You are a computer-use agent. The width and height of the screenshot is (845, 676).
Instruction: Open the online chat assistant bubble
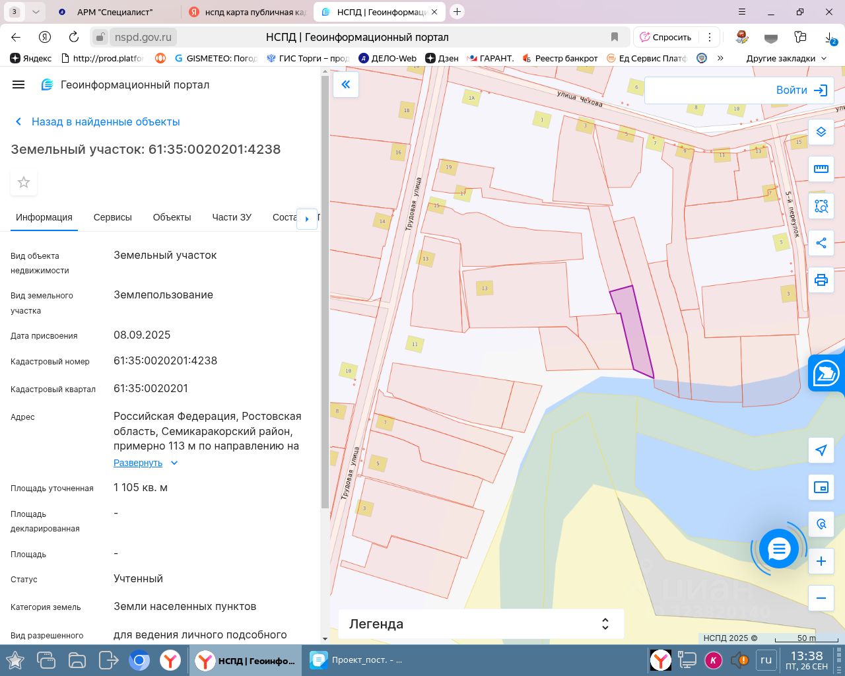(x=779, y=549)
